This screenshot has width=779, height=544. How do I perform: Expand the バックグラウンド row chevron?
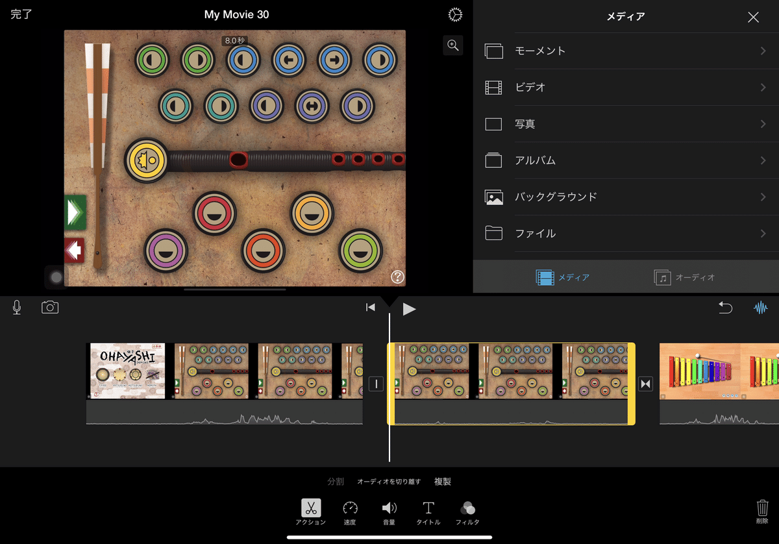(763, 197)
